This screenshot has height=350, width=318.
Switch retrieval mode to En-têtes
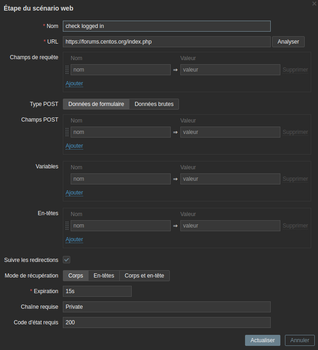pyautogui.click(x=104, y=276)
